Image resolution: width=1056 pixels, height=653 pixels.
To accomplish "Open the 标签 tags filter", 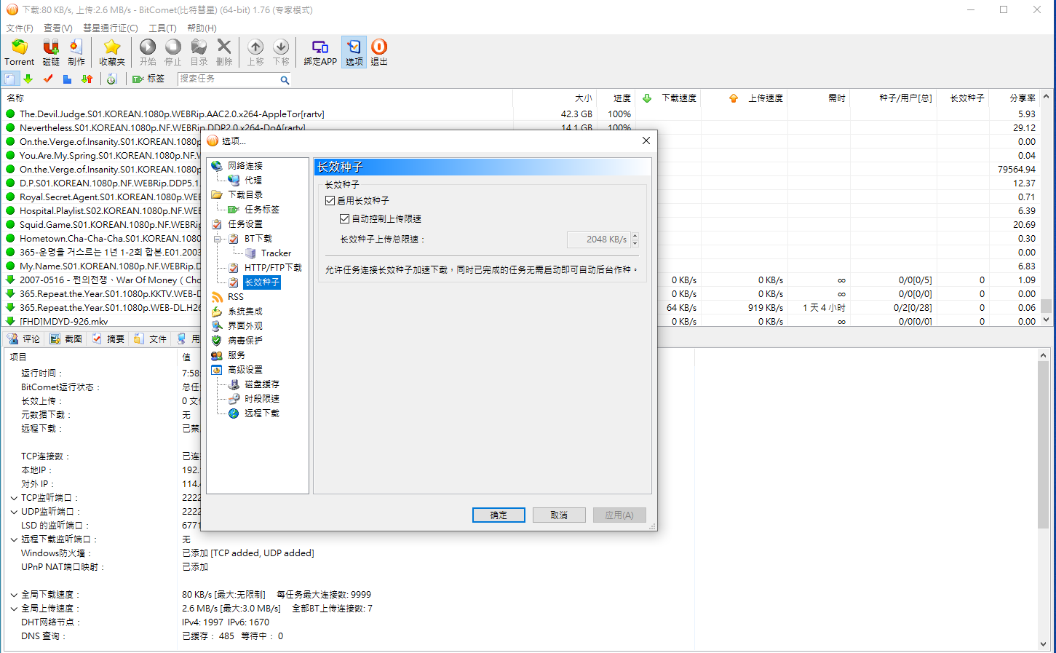I will [148, 79].
